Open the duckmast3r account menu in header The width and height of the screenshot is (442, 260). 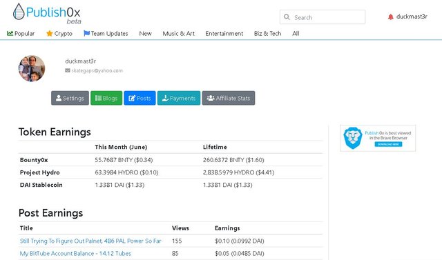coord(412,17)
